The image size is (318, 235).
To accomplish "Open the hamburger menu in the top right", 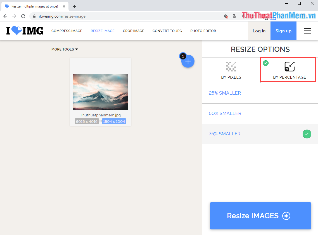I will click(x=308, y=31).
